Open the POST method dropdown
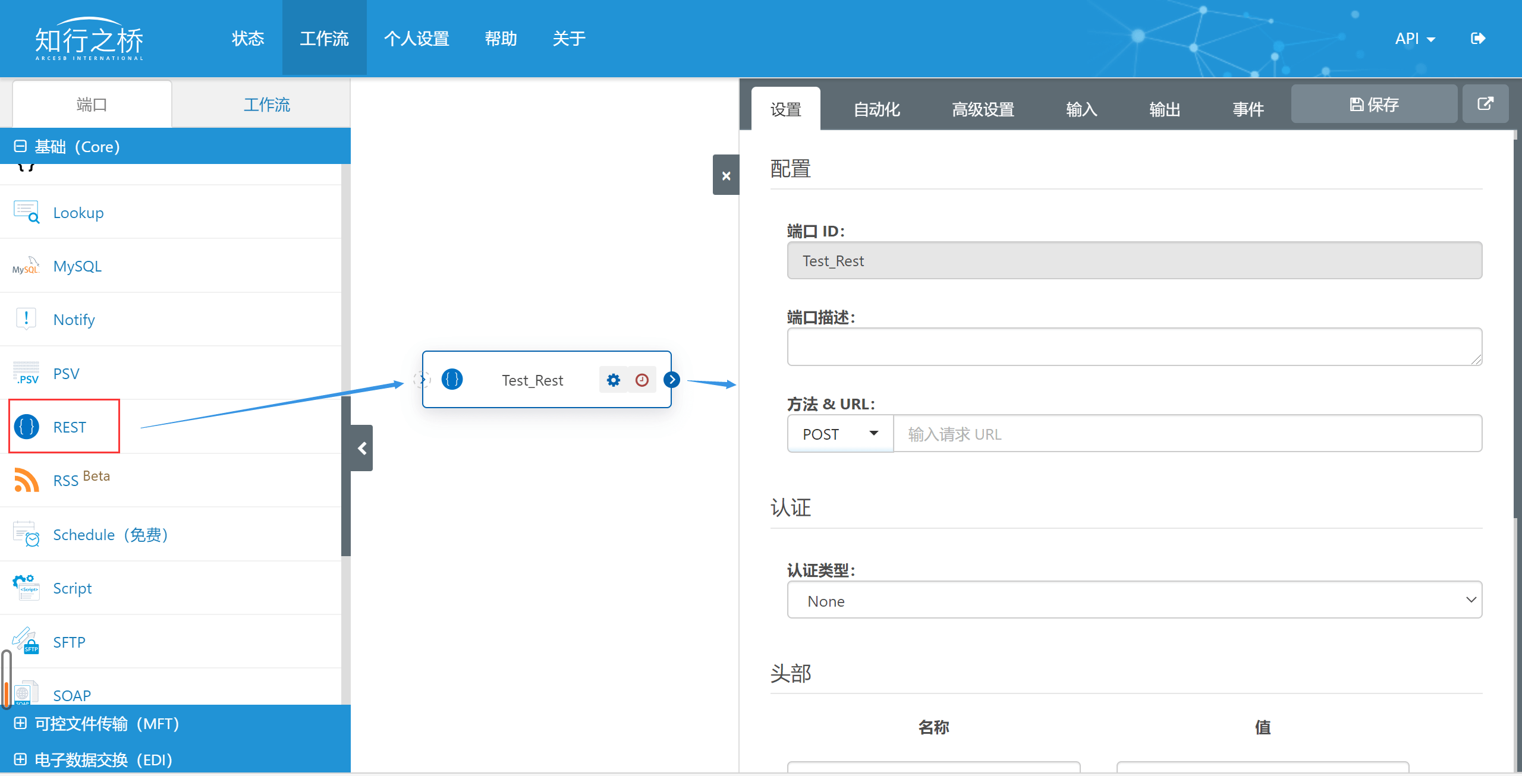Image resolution: width=1522 pixels, height=776 pixels. 839,434
